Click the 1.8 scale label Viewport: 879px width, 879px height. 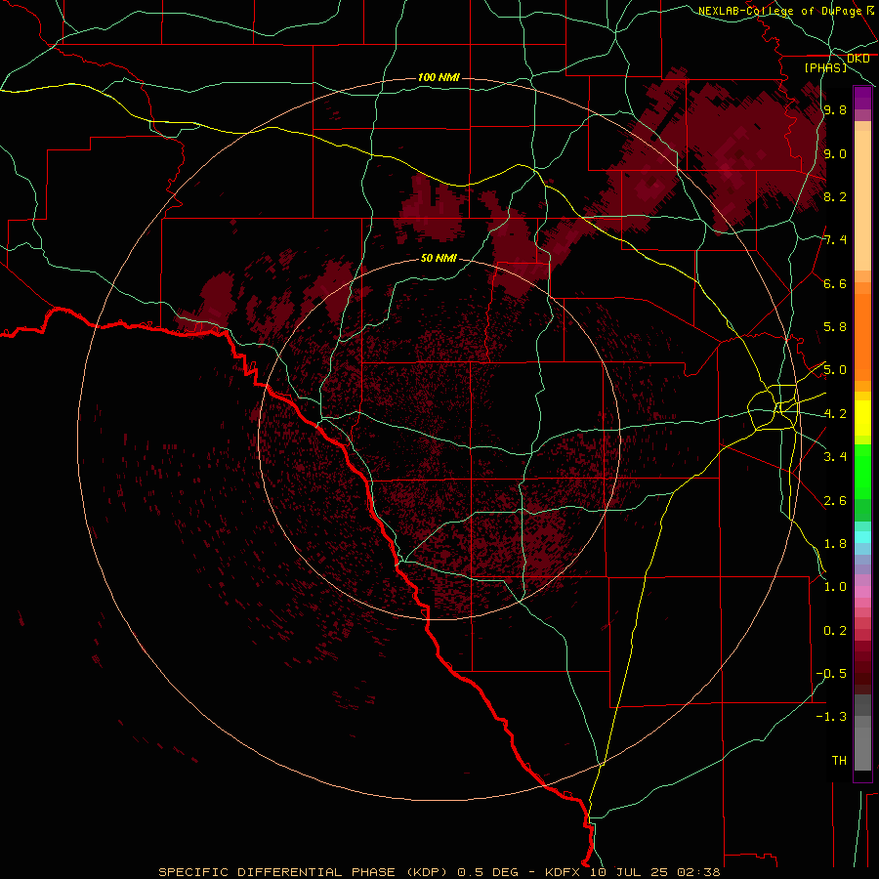coord(835,544)
